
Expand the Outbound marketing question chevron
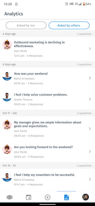click(x=90, y=49)
